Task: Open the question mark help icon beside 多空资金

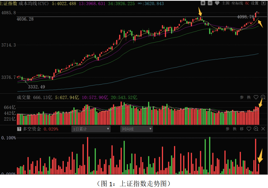Action: 19,129
